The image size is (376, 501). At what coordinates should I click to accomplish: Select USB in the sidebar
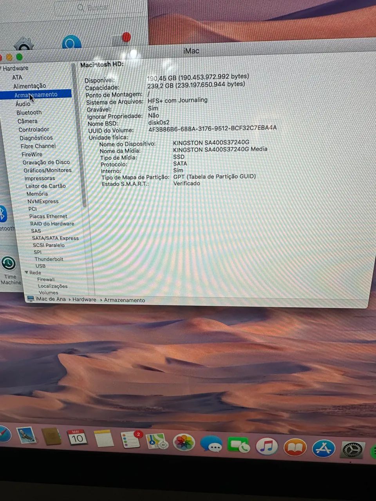pos(41,266)
